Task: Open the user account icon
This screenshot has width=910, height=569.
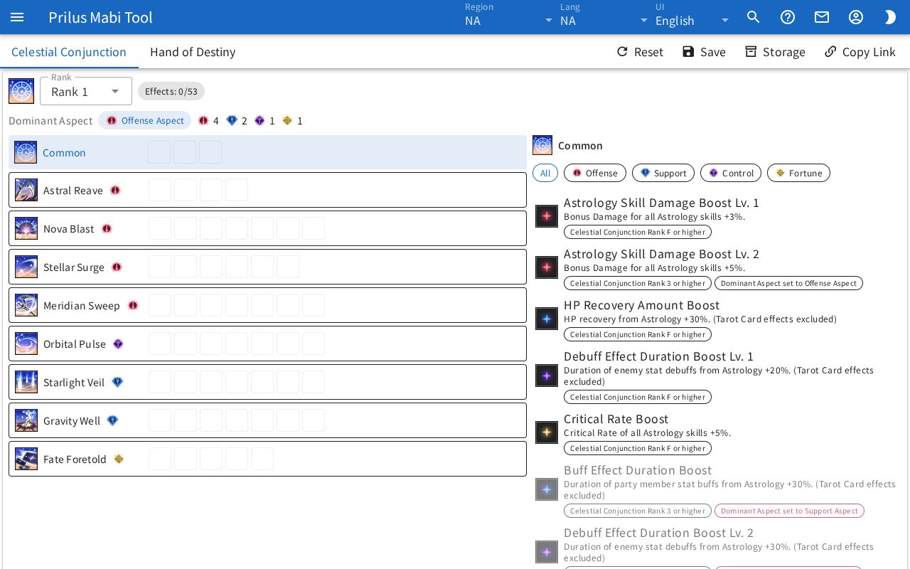Action: click(x=856, y=17)
